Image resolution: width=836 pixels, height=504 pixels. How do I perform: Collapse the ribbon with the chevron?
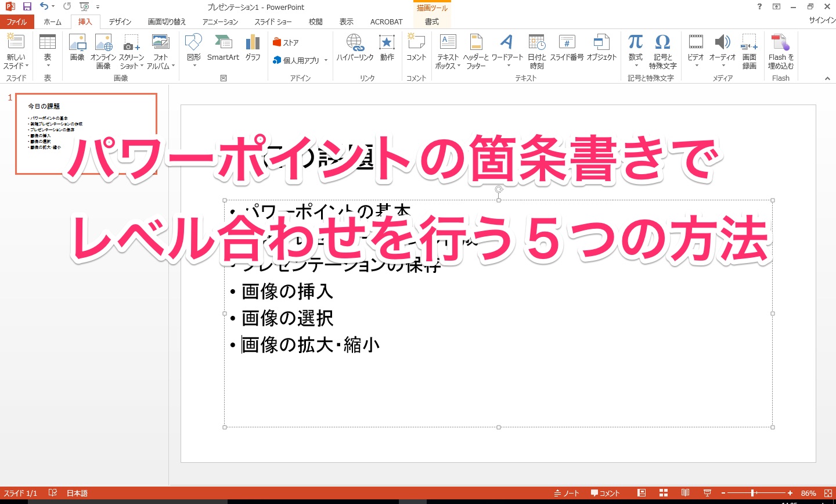(x=827, y=78)
